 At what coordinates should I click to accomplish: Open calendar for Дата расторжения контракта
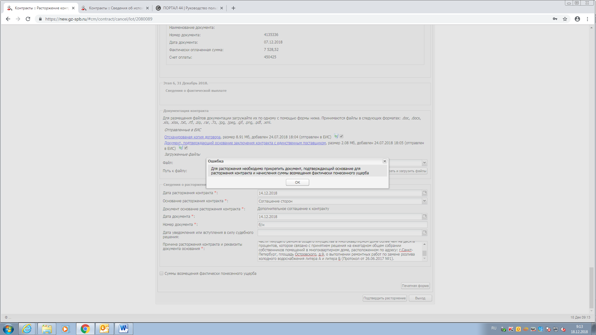tap(424, 193)
